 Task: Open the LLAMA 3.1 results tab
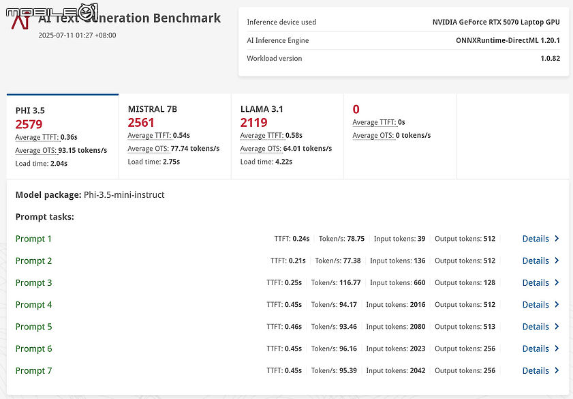(288, 136)
